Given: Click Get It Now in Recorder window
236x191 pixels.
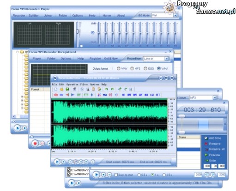Looking at the screenshot, I should (x=111, y=59).
